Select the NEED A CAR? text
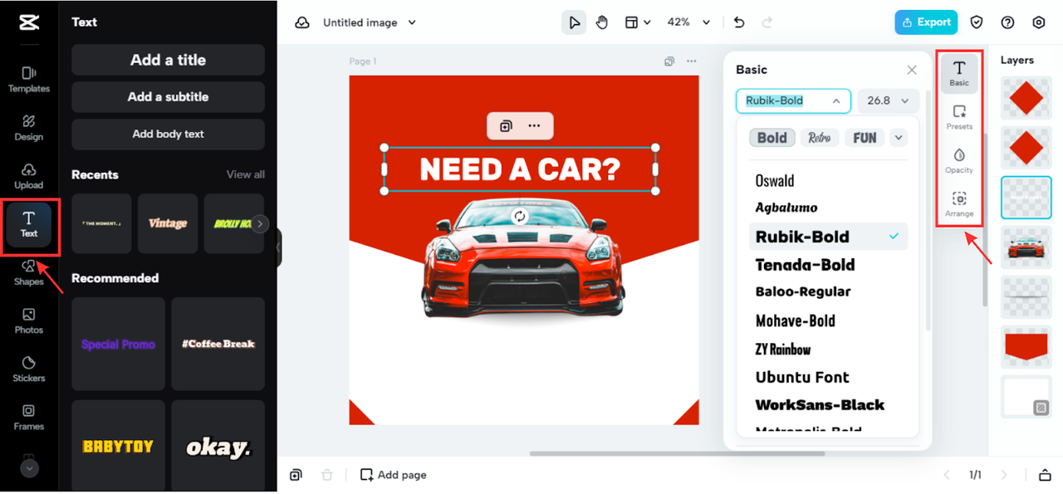 coord(520,169)
